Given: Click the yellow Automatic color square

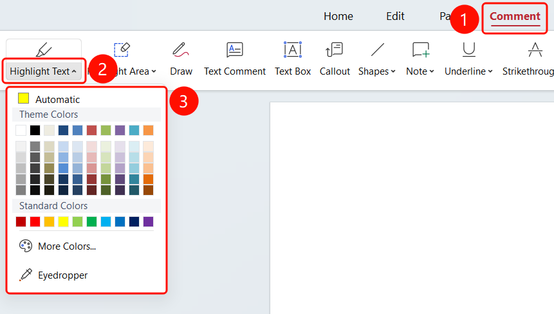Looking at the screenshot, I should 23,98.
